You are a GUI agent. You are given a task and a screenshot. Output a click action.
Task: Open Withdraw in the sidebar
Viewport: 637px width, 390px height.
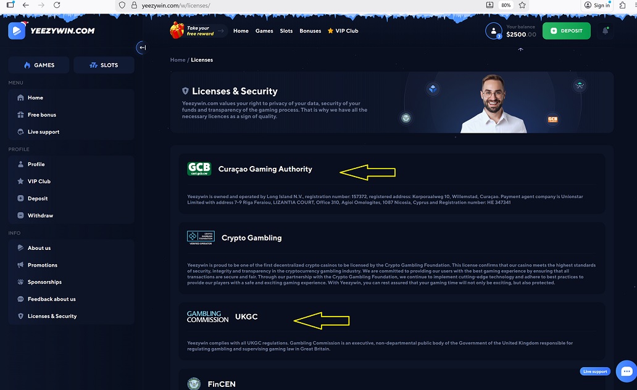[x=40, y=215]
